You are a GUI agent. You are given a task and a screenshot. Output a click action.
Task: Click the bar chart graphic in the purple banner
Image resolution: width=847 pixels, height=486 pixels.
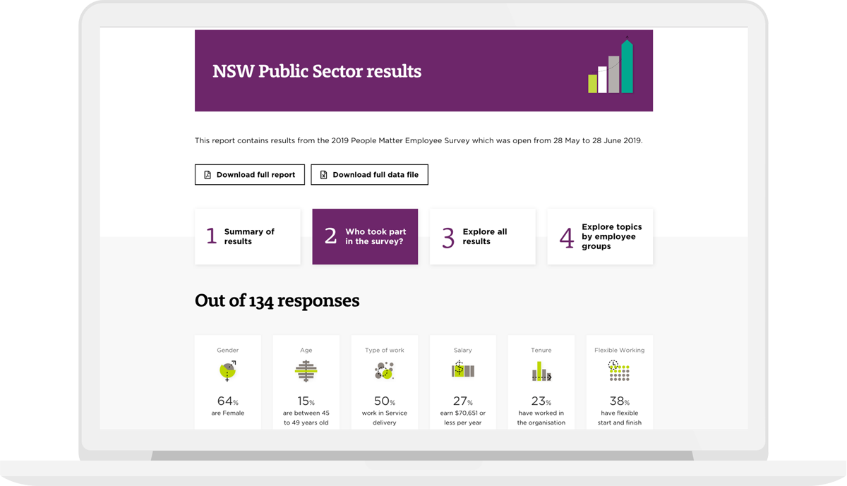click(x=611, y=65)
